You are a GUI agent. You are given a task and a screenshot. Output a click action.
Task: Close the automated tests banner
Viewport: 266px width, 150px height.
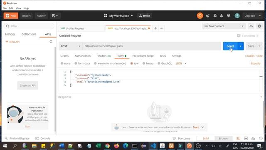pos(202,127)
